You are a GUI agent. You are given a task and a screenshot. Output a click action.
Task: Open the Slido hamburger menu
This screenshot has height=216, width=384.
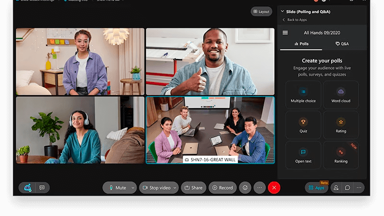coord(285,33)
